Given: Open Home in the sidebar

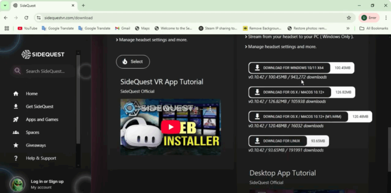Looking at the screenshot, I should point(32,94).
